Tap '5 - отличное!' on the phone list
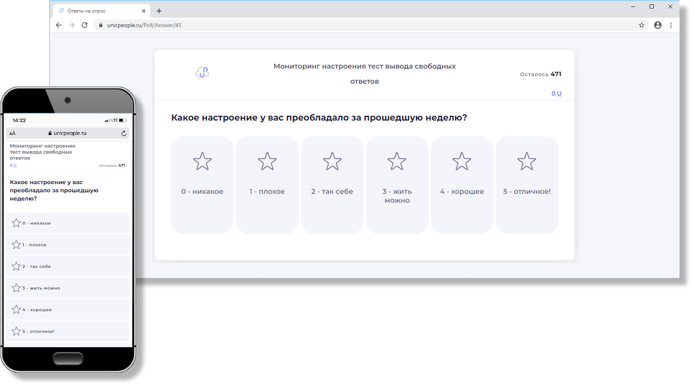This screenshot has height=386, width=693. point(68,331)
